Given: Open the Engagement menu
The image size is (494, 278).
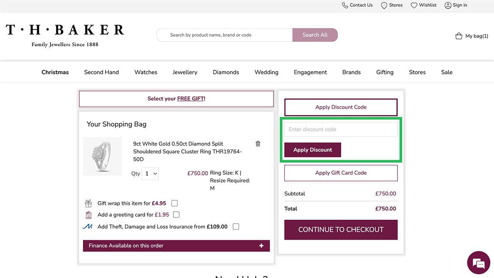Looking at the screenshot, I should tap(310, 72).
